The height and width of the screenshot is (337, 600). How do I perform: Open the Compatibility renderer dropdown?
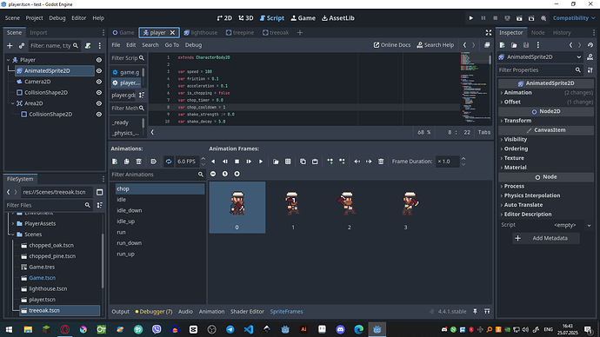coord(574,18)
